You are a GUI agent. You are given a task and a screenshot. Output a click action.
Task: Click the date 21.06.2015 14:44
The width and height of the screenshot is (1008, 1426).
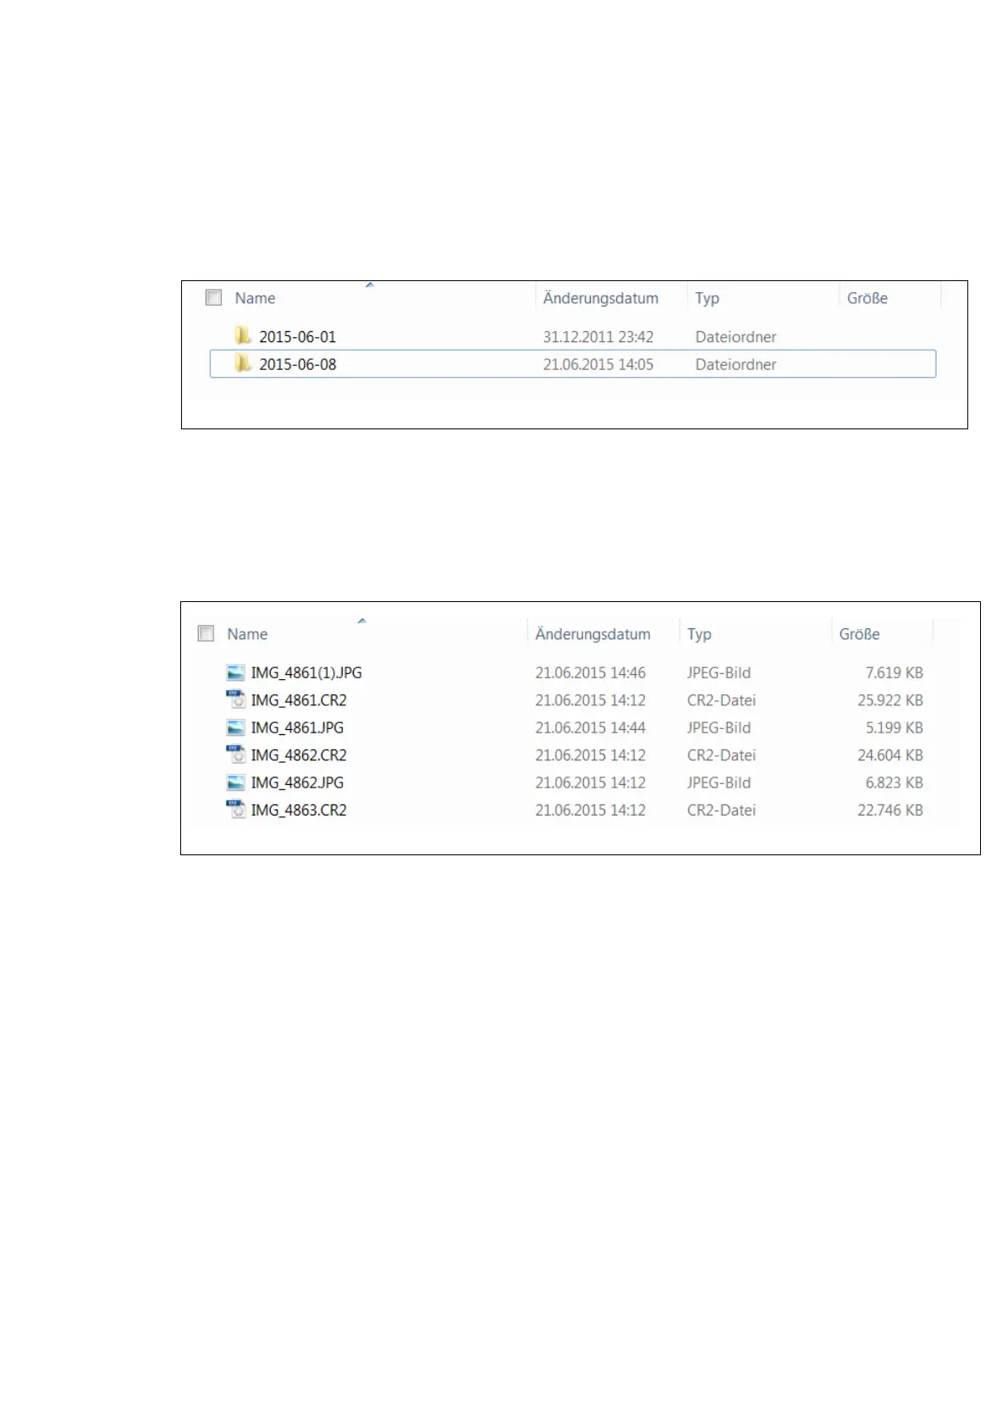(591, 728)
